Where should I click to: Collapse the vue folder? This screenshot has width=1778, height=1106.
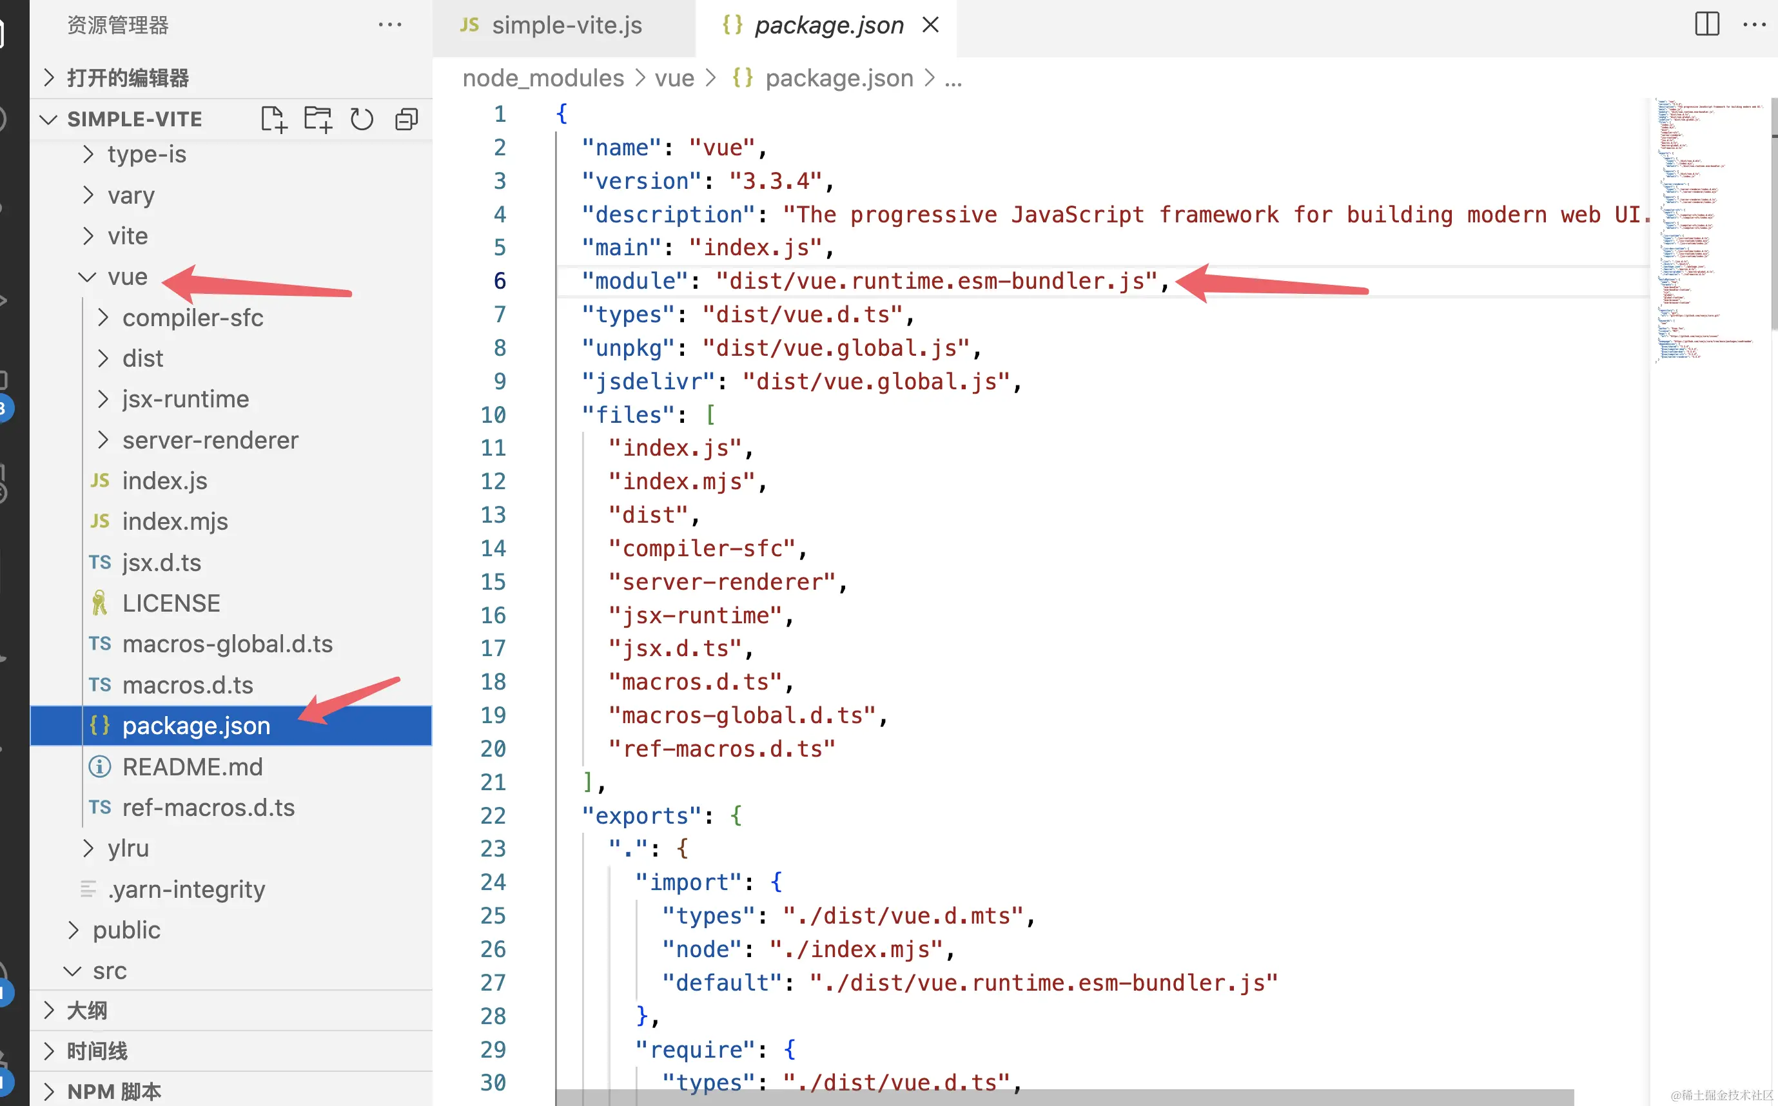pos(231,277)
